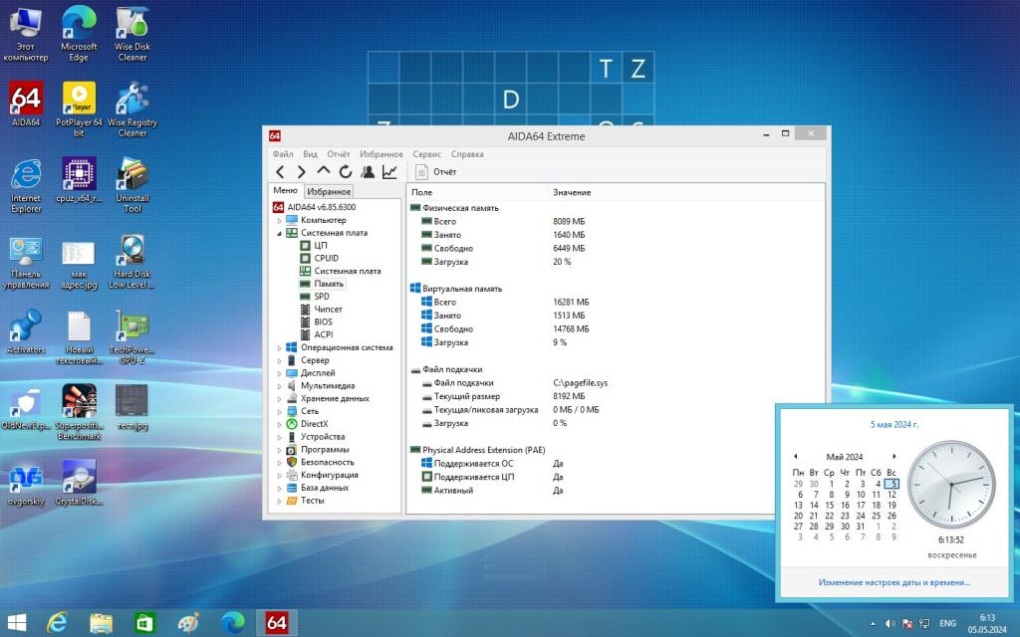Go forward with the AIDA64 toolbar arrow
1020x637 pixels.
[x=301, y=171]
